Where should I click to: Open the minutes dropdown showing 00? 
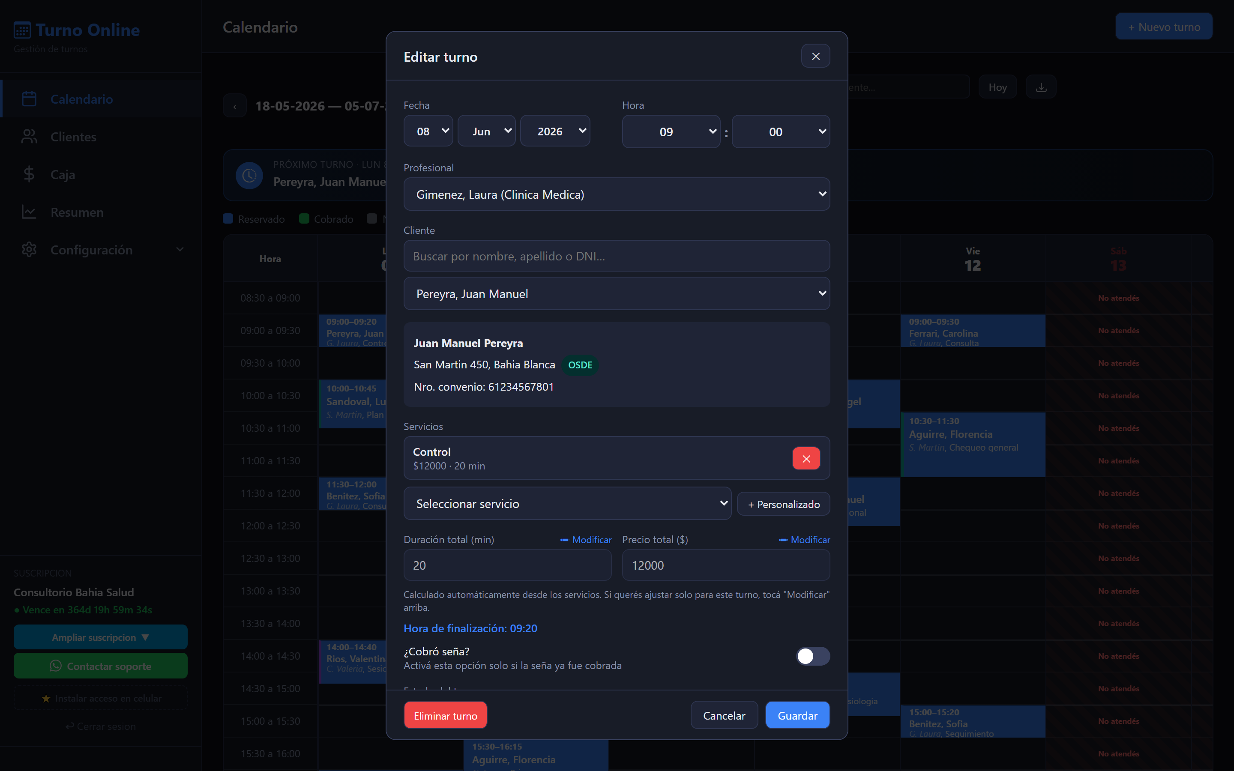point(781,131)
